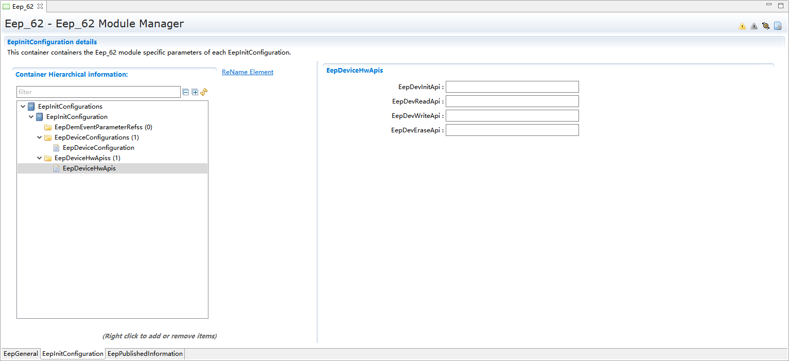Click the gray warning triangle icon
This screenshot has height=361, width=789.
click(x=754, y=26)
